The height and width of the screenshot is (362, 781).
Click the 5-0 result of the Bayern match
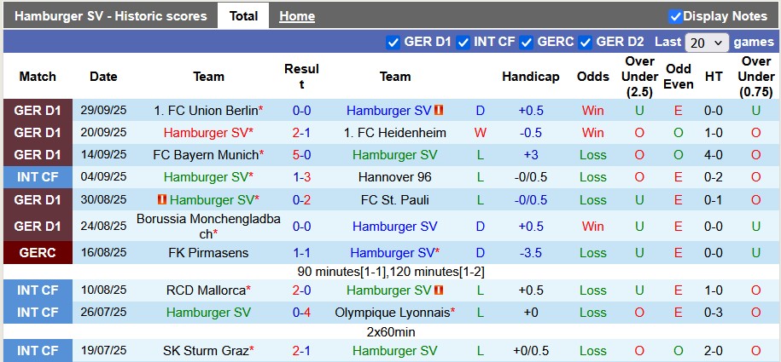[301, 155]
